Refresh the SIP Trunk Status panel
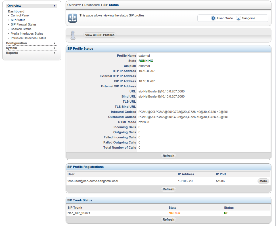Image resolution: width=276 pixels, height=226 pixels. 168,220
